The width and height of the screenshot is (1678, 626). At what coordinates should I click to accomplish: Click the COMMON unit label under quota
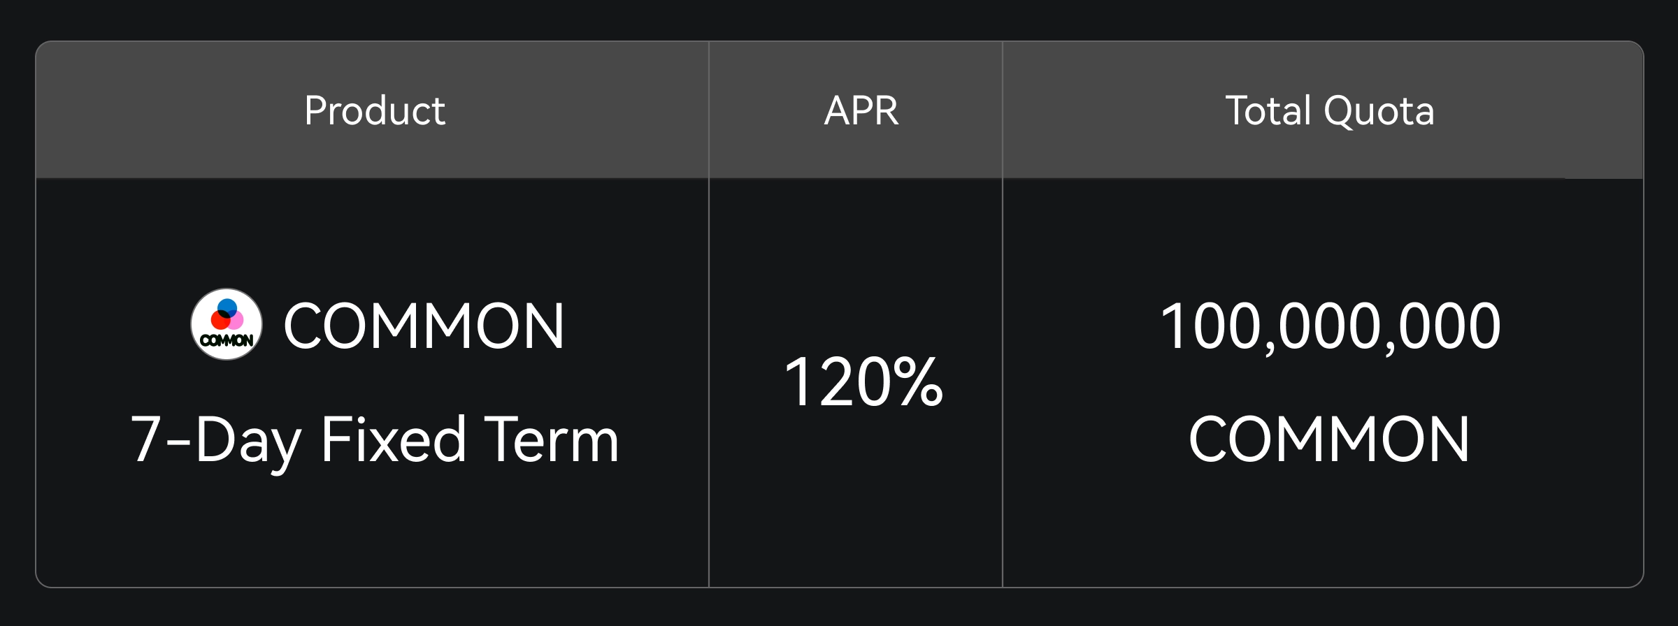1329,439
